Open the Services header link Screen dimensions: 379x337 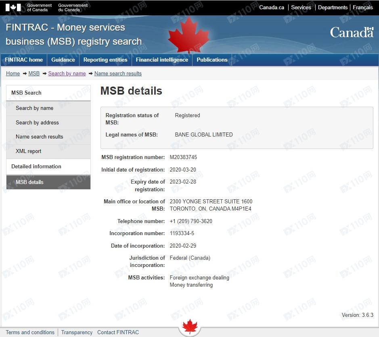(301, 8)
